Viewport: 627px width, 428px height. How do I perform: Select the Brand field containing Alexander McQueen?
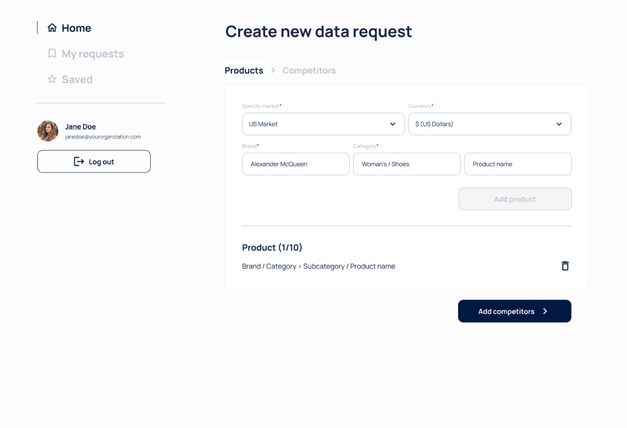click(x=295, y=164)
